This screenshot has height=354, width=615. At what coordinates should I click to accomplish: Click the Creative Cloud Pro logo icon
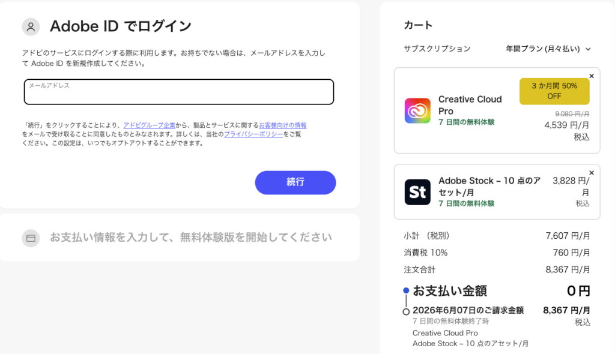[x=417, y=110]
